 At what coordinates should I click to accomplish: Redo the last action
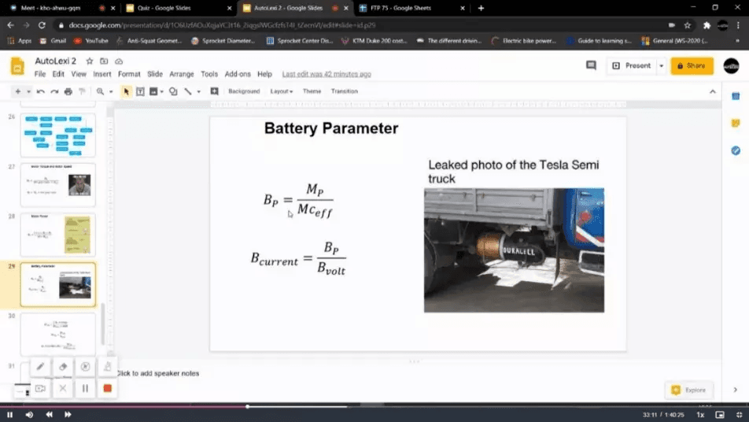point(54,91)
